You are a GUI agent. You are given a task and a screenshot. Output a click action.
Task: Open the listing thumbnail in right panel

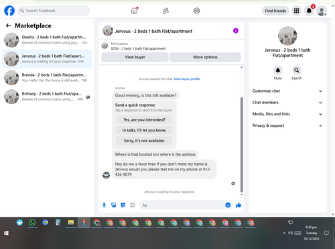click(x=287, y=36)
